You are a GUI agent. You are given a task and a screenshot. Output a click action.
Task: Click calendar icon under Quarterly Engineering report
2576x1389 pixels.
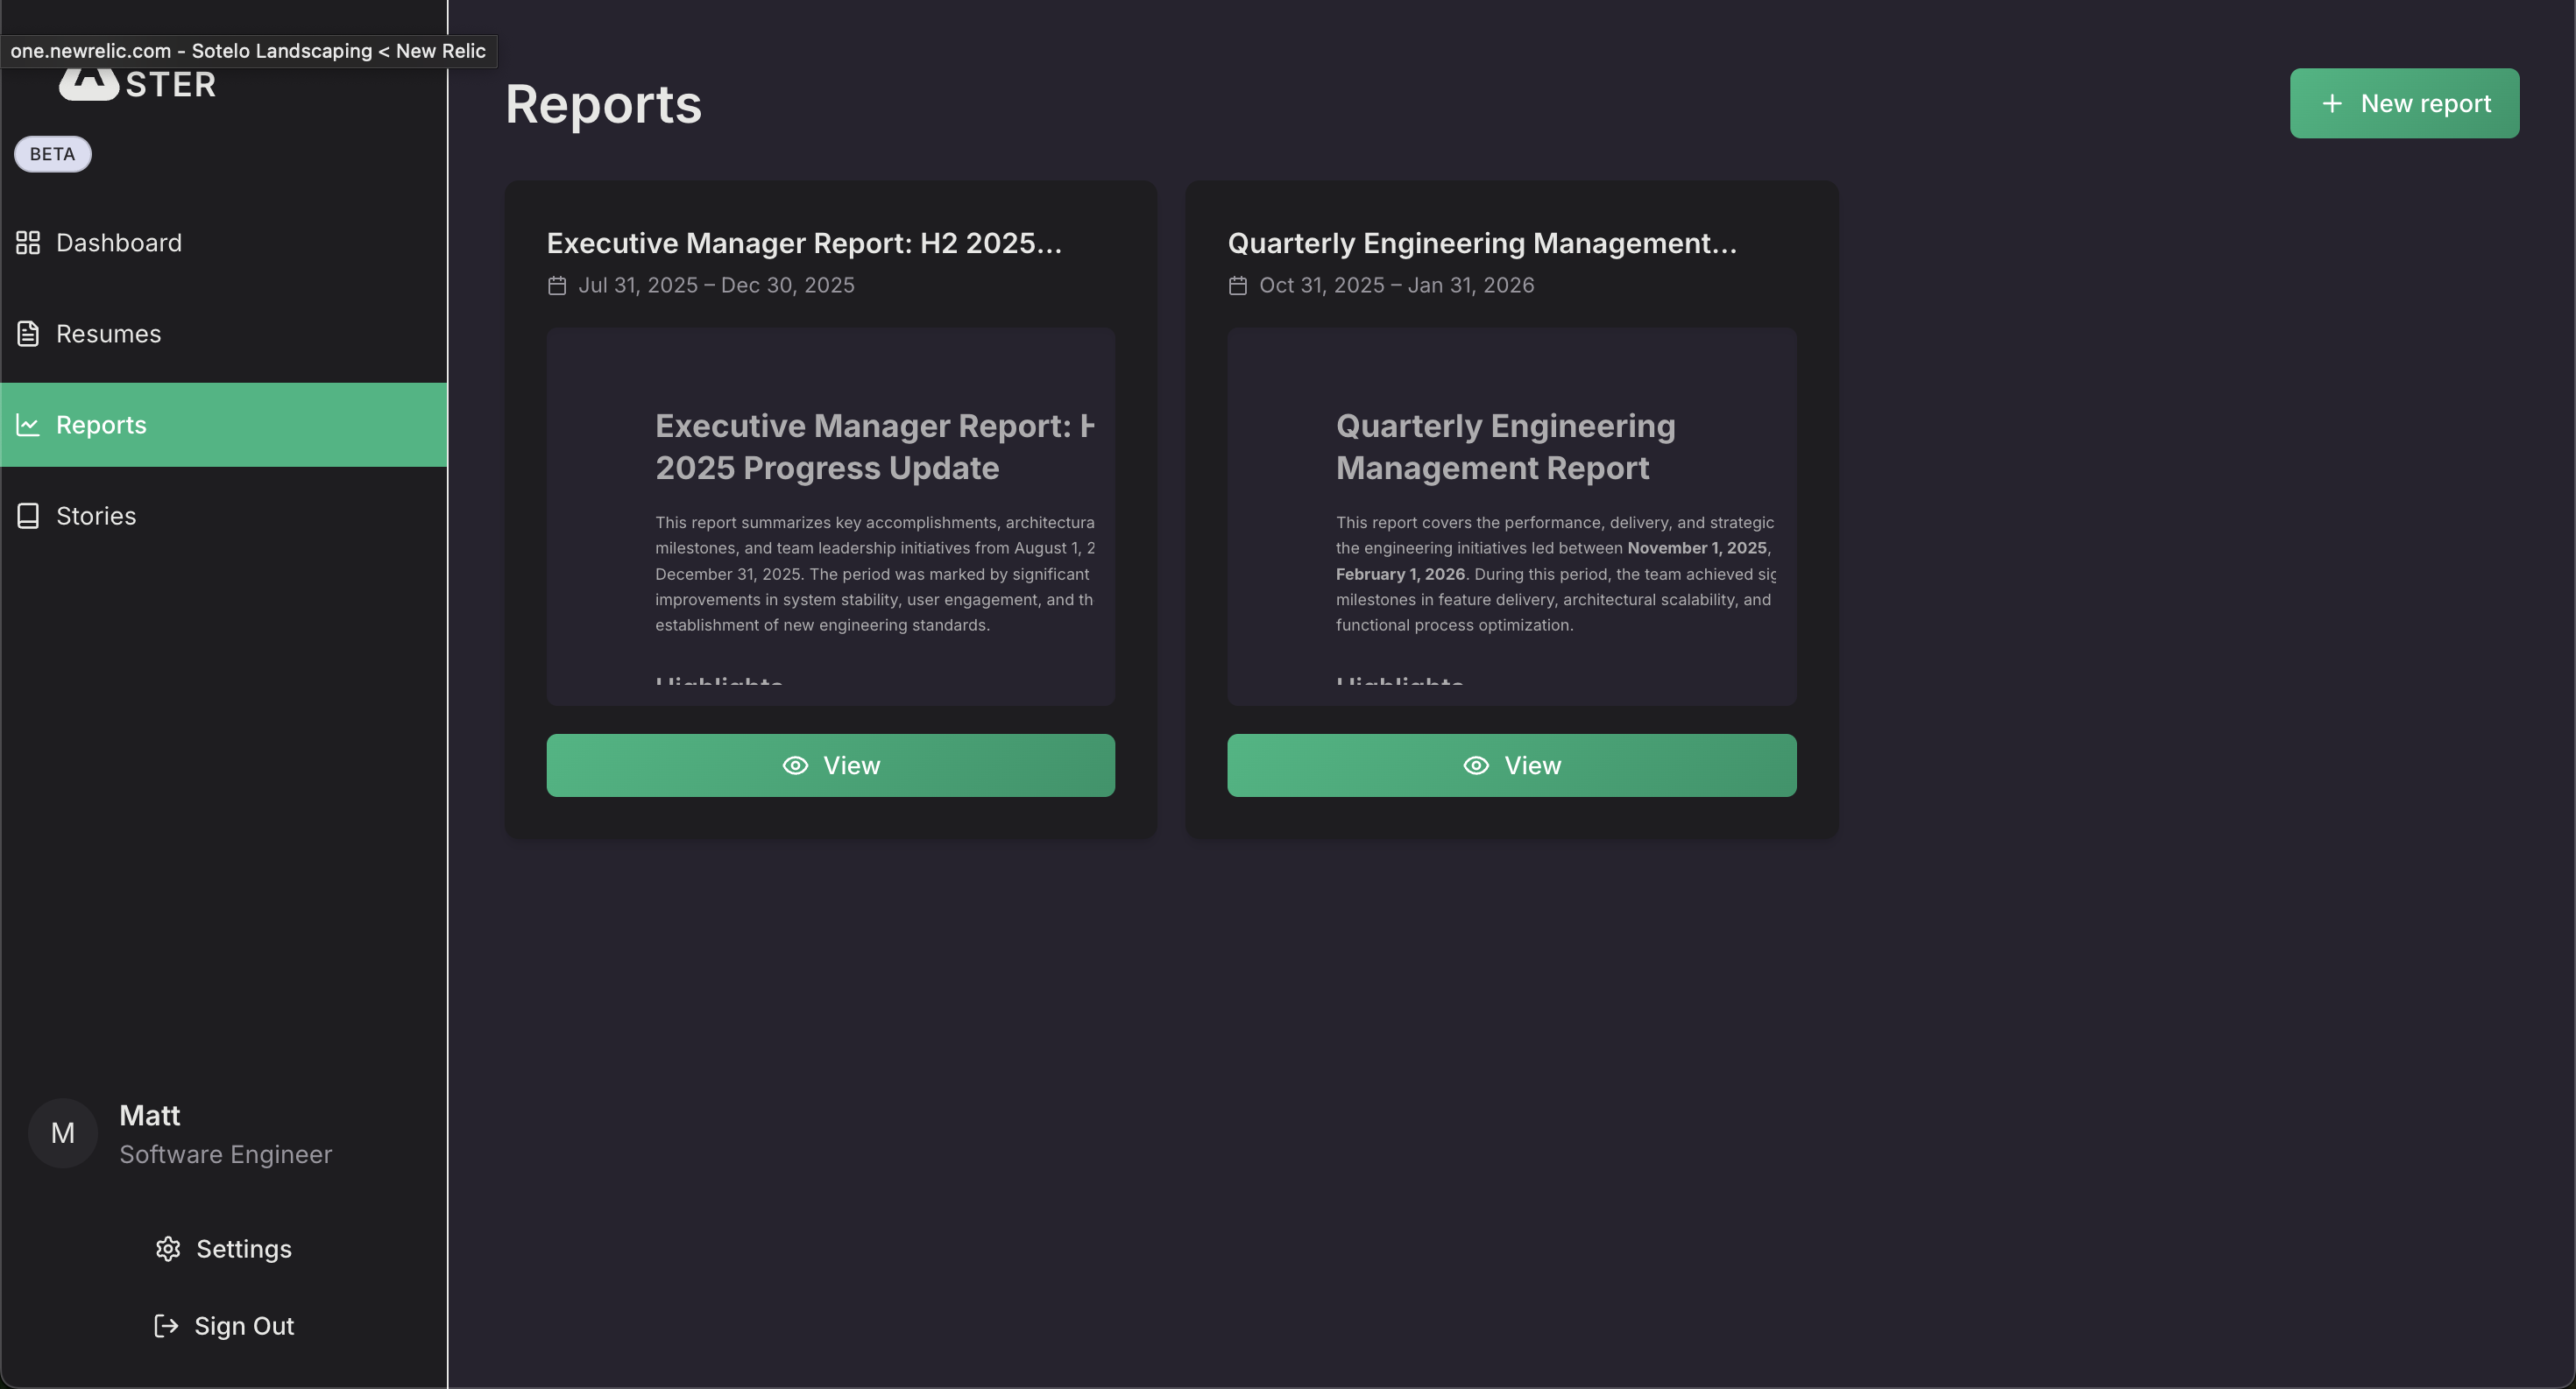pos(1238,286)
